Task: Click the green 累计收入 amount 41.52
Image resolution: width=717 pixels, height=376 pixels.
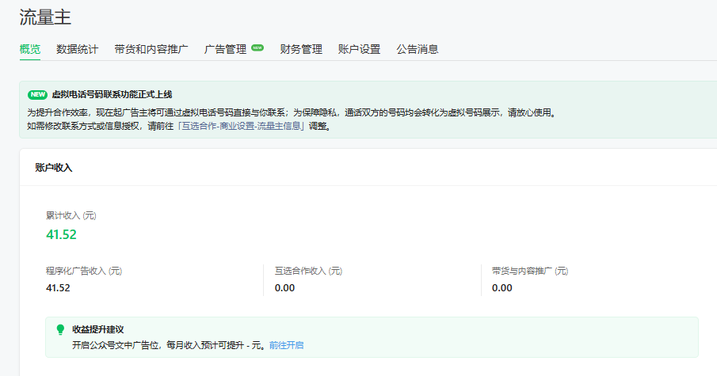Action: pos(61,234)
